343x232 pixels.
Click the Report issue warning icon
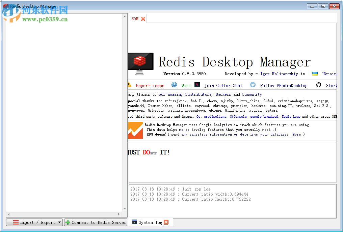coord(129,85)
